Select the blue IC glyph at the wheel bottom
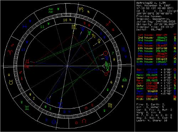 60,105
